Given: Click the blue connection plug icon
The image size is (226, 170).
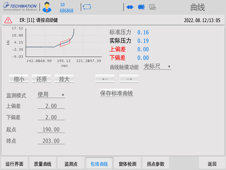Looking at the screenshot, I should 130,7.
